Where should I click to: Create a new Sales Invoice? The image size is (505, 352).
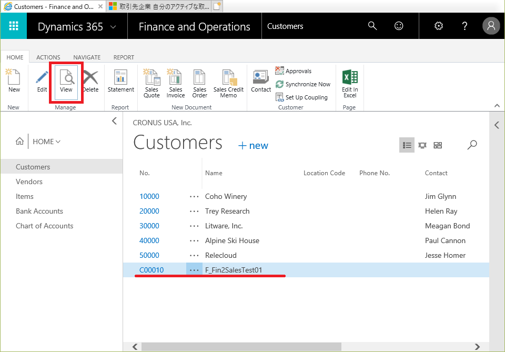tap(176, 83)
